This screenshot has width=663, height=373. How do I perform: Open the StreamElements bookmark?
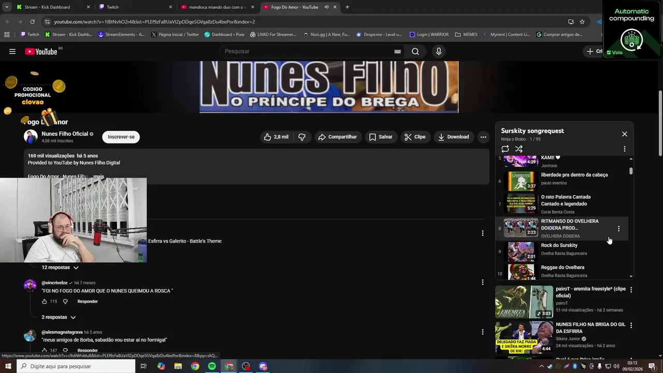click(121, 35)
